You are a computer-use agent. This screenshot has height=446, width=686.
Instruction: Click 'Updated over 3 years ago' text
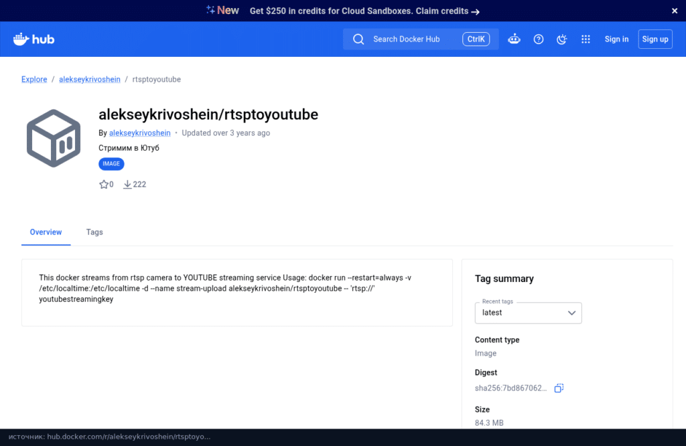(x=226, y=133)
